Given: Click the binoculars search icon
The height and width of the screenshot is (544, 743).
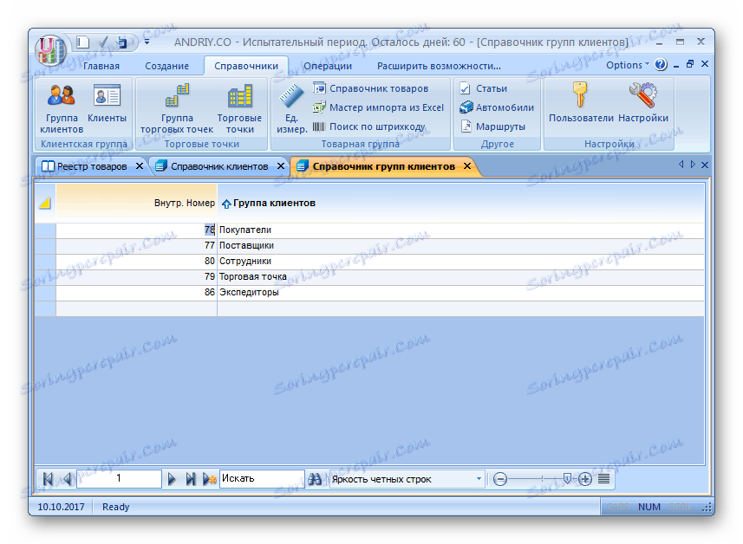Looking at the screenshot, I should point(315,479).
